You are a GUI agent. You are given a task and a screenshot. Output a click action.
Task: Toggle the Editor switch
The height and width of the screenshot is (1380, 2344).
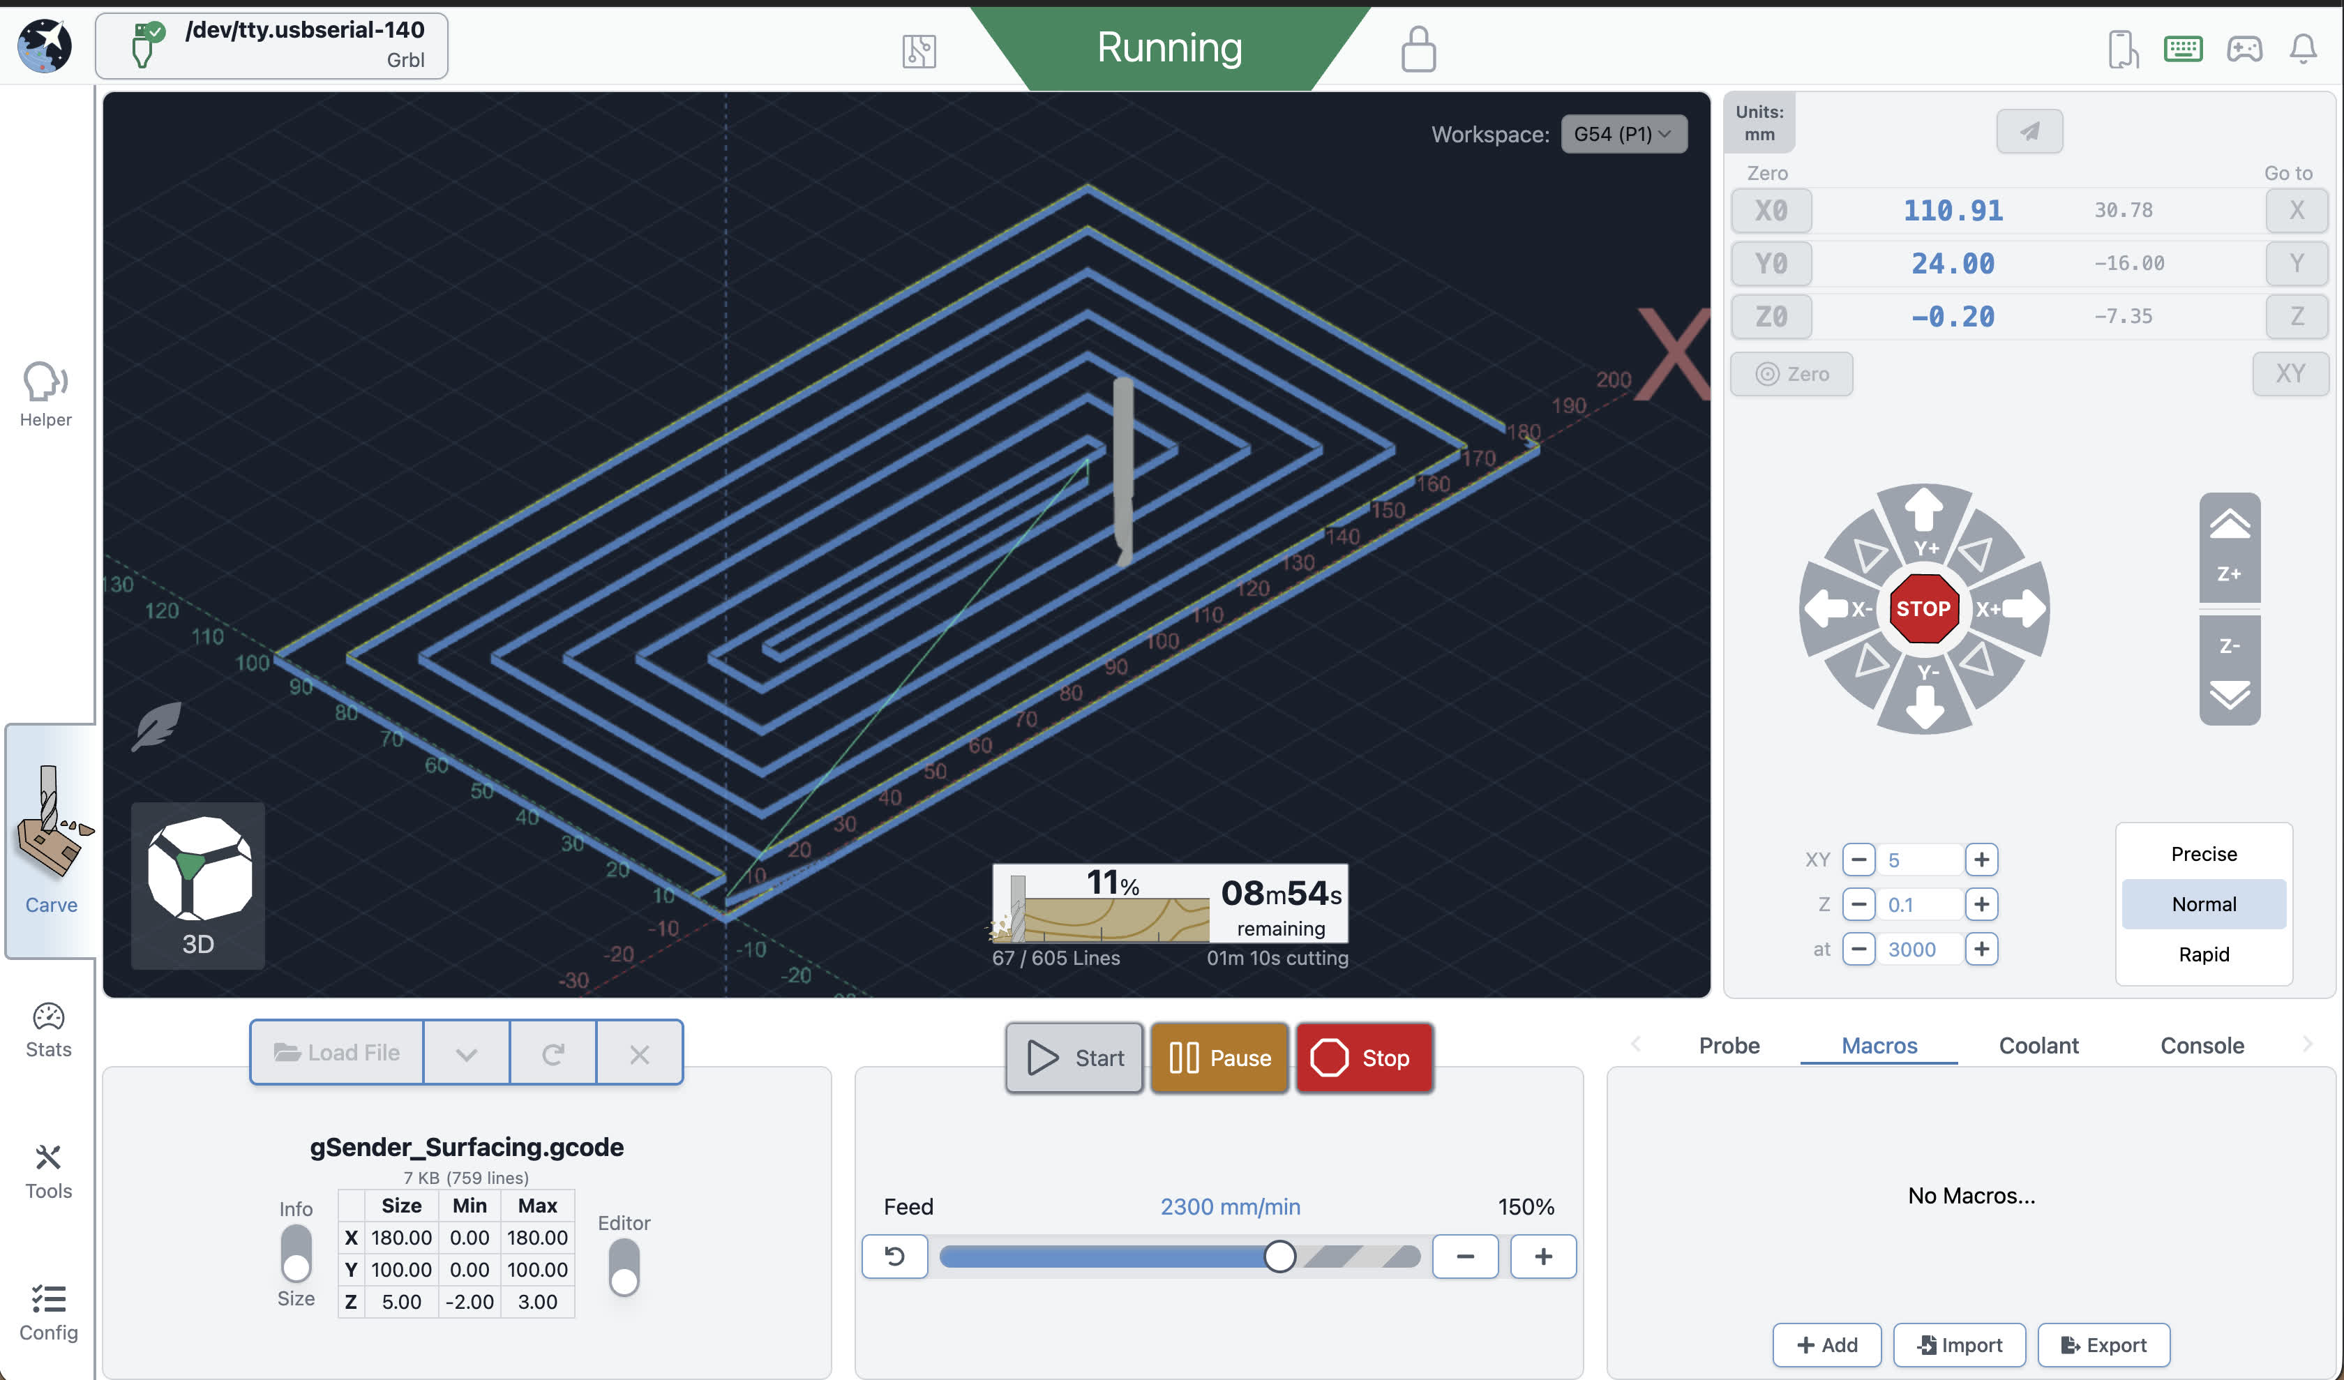[x=624, y=1266]
